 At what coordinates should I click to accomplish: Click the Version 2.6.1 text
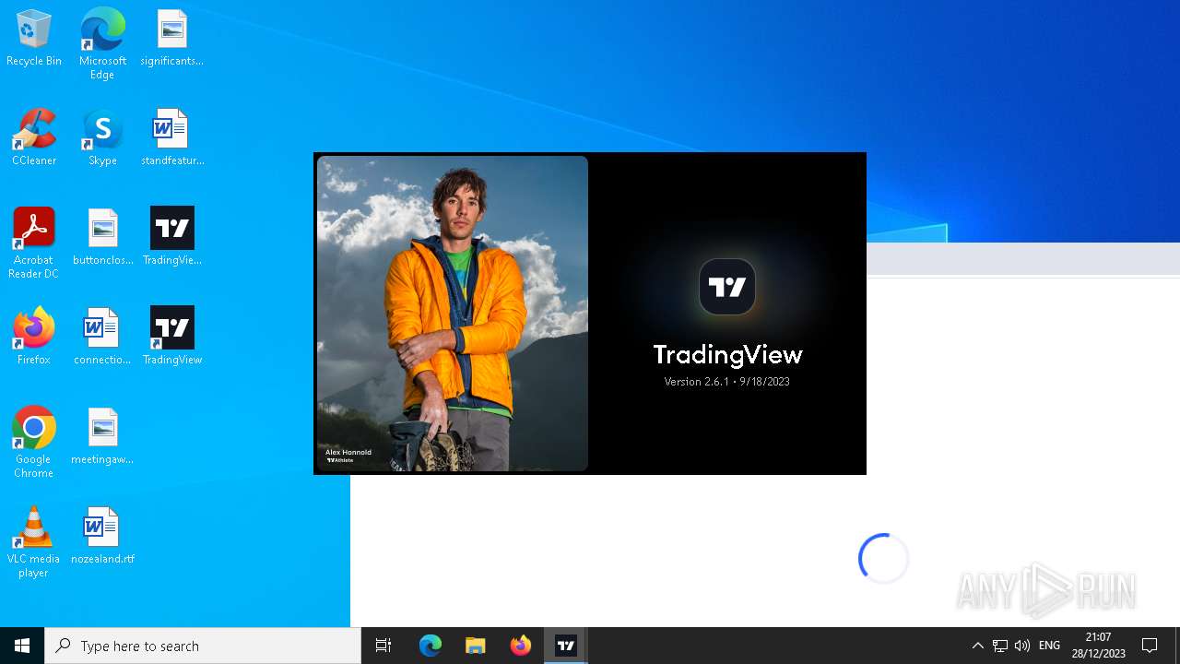(727, 382)
